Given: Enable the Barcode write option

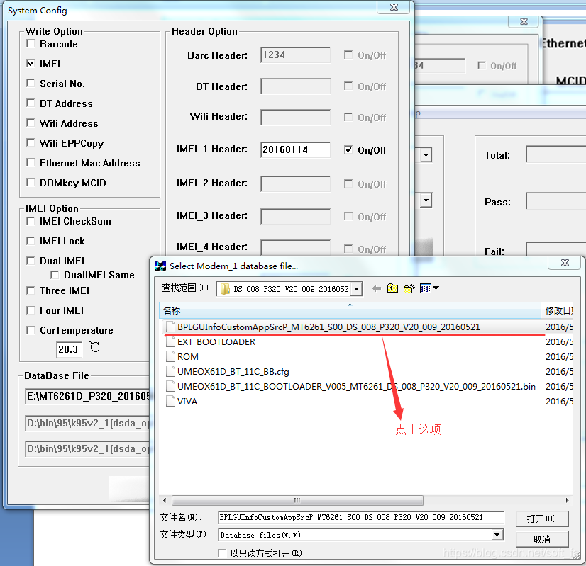Looking at the screenshot, I should click(31, 44).
